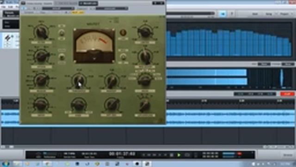296x167 pixels.
Task: Click the bottom row second knob
Action: [79, 104]
